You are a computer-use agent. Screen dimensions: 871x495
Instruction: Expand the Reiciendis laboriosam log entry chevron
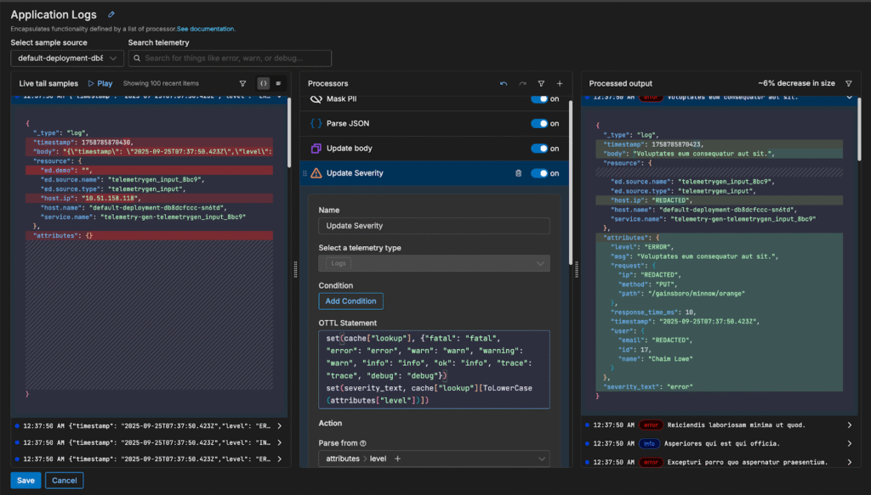coord(848,425)
